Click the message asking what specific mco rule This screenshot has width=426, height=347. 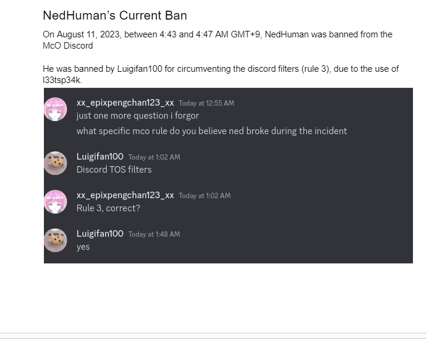(x=212, y=131)
